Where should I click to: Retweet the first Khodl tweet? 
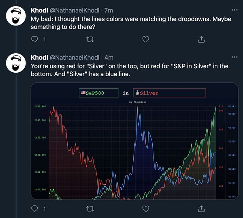[91, 39]
